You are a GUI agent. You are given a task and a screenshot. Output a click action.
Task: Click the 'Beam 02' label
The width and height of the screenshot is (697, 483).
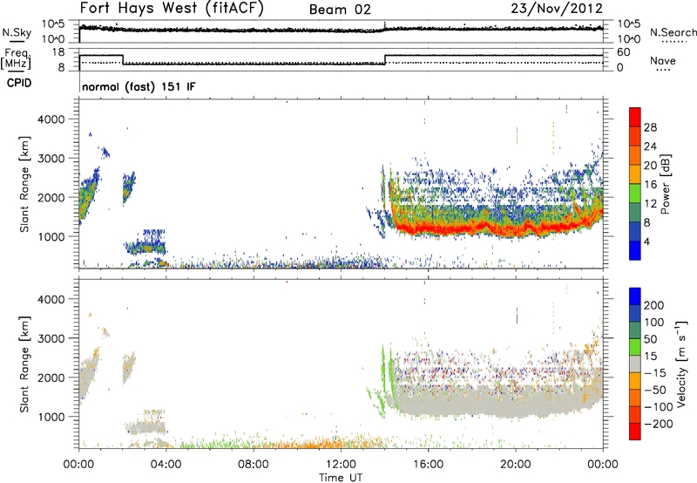[x=340, y=10]
